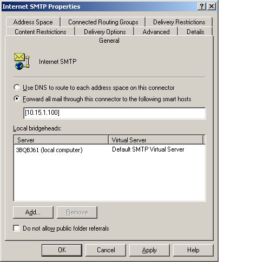Switch to Content Restrictions tab

41,32
